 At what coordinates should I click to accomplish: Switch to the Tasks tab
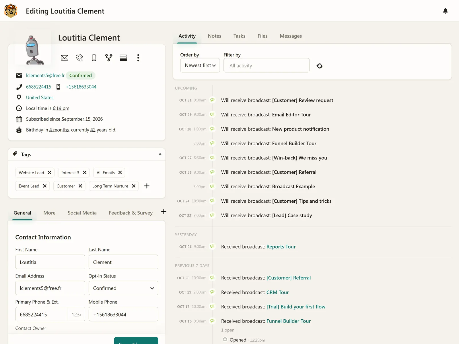(x=239, y=36)
